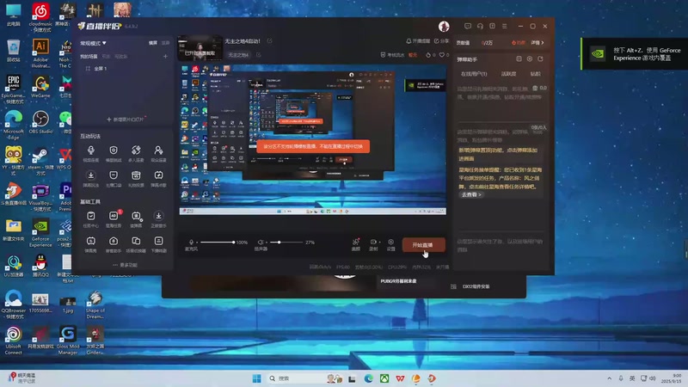Image resolution: width=688 pixels, height=387 pixels.
Task: Open the hamburger menu in title bar
Action: [505, 27]
